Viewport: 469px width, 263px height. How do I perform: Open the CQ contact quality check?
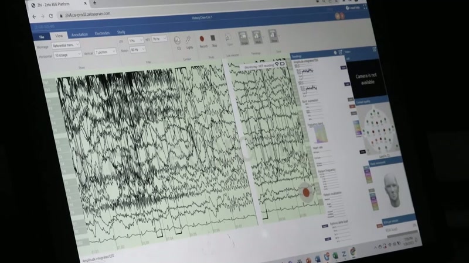[x=178, y=41]
